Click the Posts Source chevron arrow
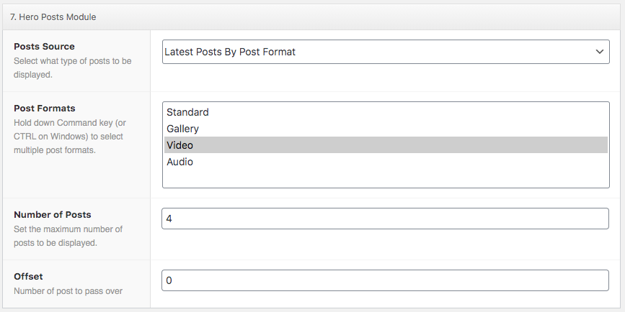Viewport: 625px width, 312px height. [599, 52]
